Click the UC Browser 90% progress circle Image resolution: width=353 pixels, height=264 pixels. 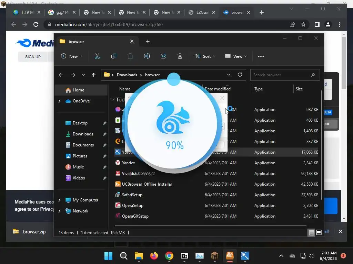(x=172, y=124)
